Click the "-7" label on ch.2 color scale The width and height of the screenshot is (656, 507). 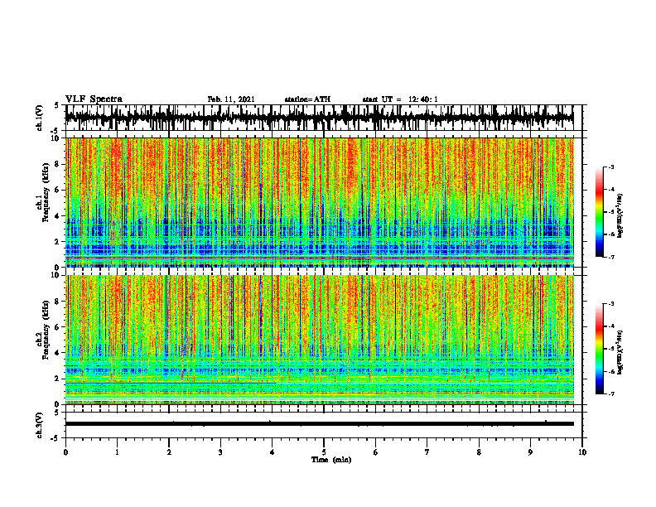pos(611,394)
